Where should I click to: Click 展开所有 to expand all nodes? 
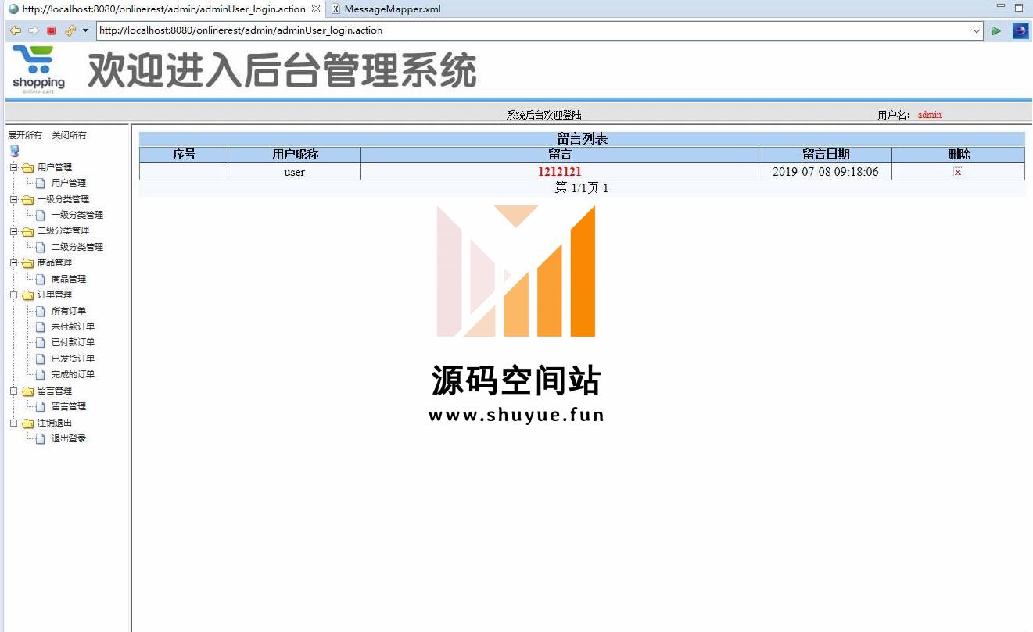25,135
